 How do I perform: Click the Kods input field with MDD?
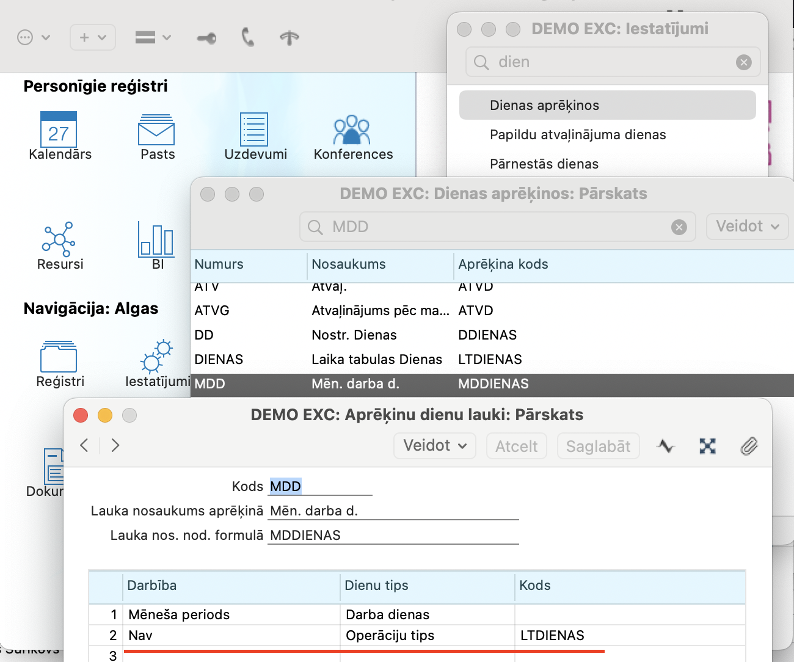coord(320,486)
